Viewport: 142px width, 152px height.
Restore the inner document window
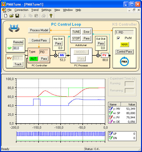[x=134, y=10]
